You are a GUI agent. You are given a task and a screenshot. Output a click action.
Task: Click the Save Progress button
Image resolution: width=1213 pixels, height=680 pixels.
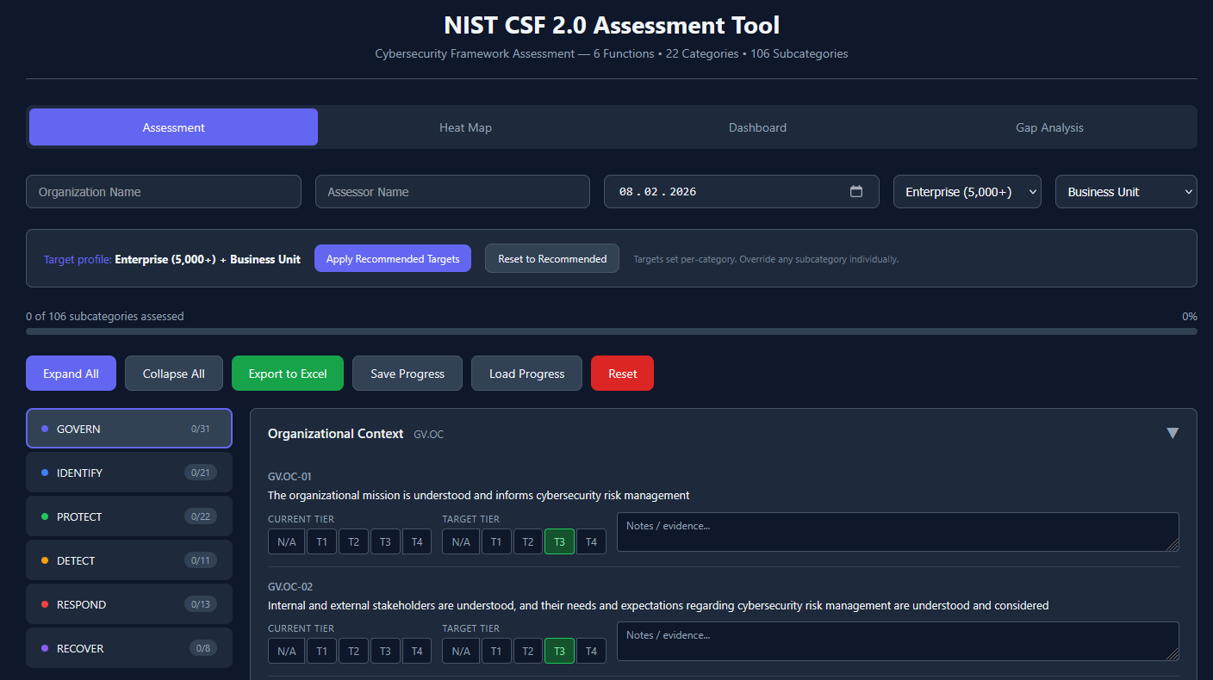(407, 374)
